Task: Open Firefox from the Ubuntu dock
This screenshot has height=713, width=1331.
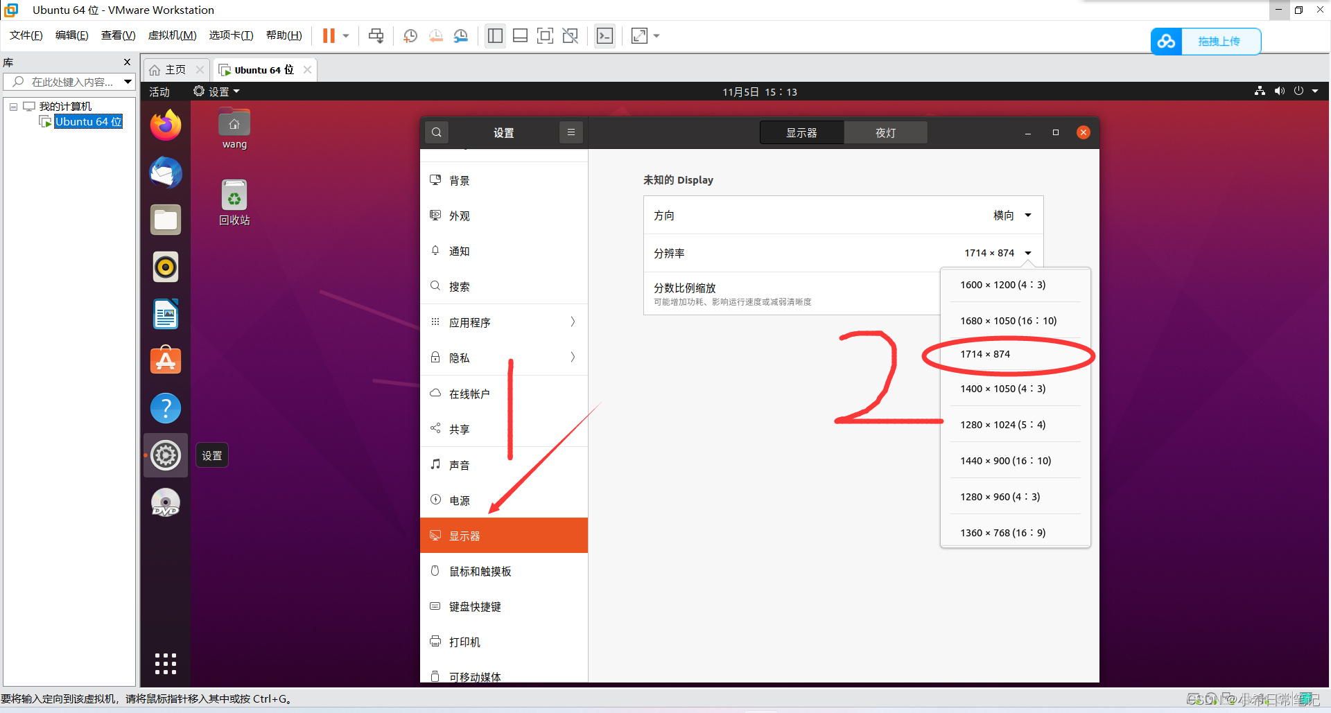Action: [x=165, y=125]
